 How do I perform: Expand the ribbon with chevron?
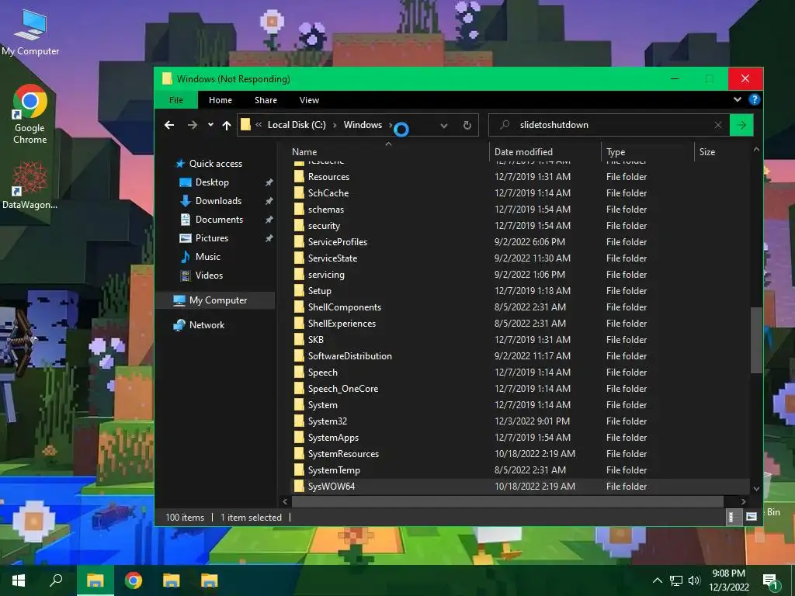point(738,100)
